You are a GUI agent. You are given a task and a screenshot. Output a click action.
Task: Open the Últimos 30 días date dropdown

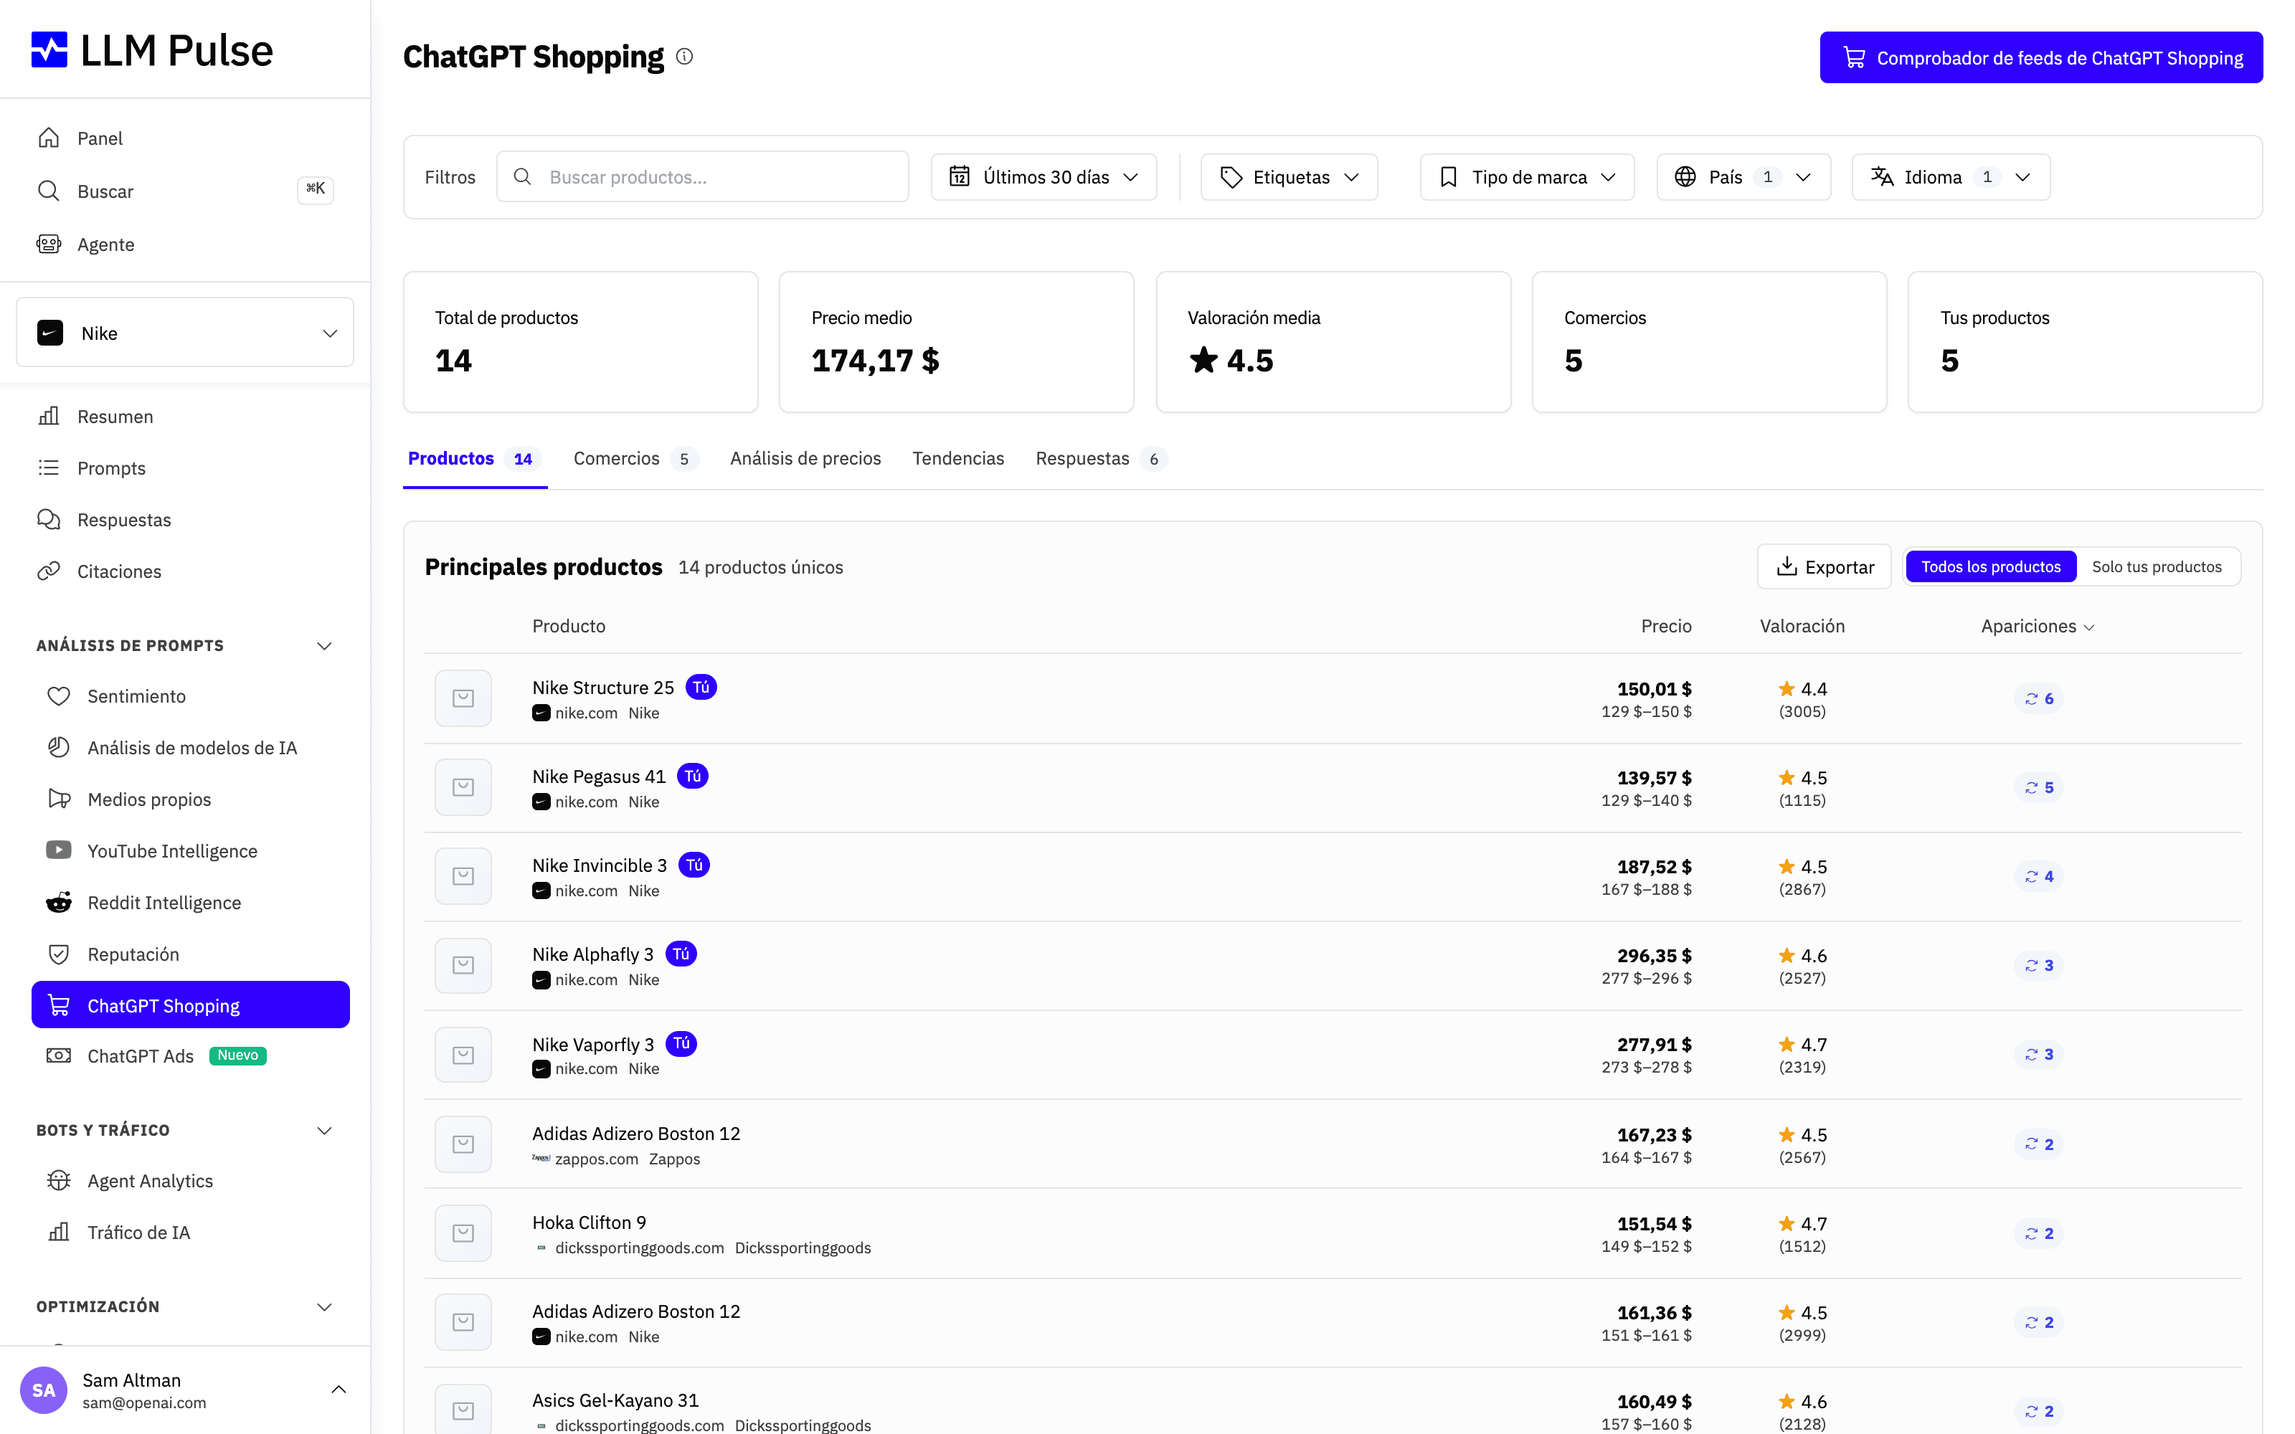[1044, 177]
